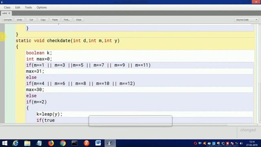Click the active BlueJ taskbar icon
Screen dimensions: 261x147
tap(110, 143)
